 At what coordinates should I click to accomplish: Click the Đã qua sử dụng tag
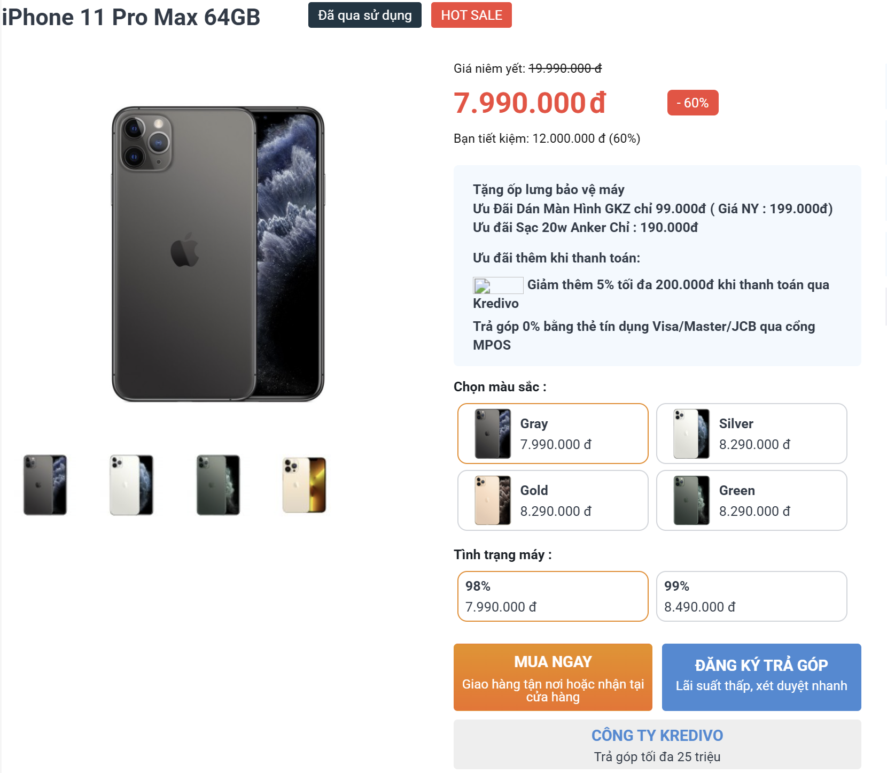pos(364,15)
